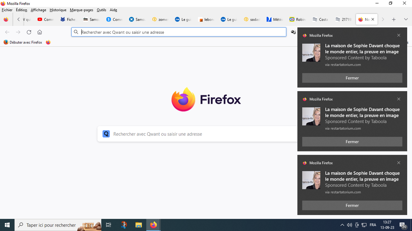Click the taskbar search box

(58, 225)
